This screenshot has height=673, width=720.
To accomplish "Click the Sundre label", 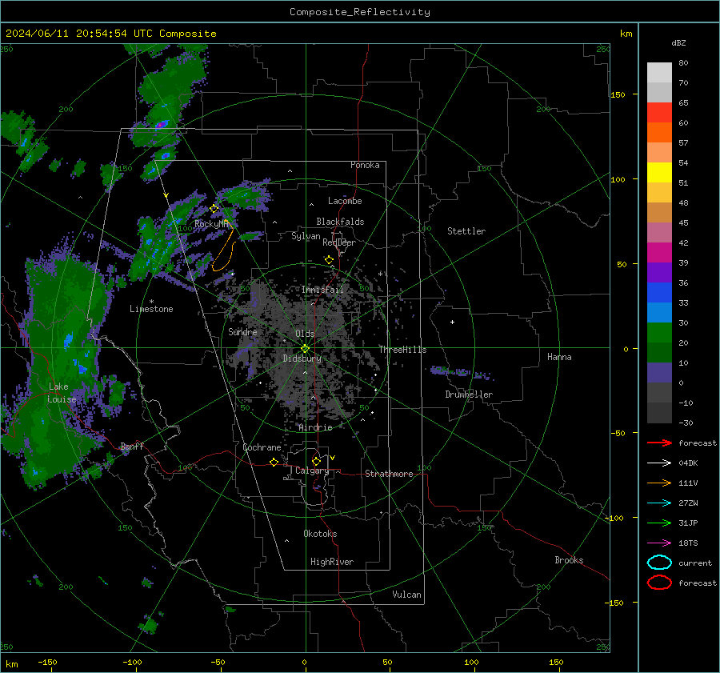I will [242, 332].
